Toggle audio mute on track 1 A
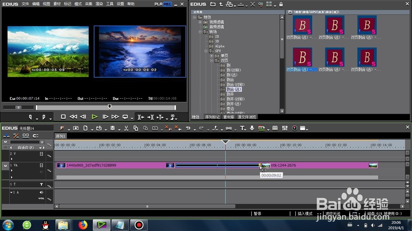Image resolution: width=412 pixels, height=231 pixels. [x=41, y=192]
